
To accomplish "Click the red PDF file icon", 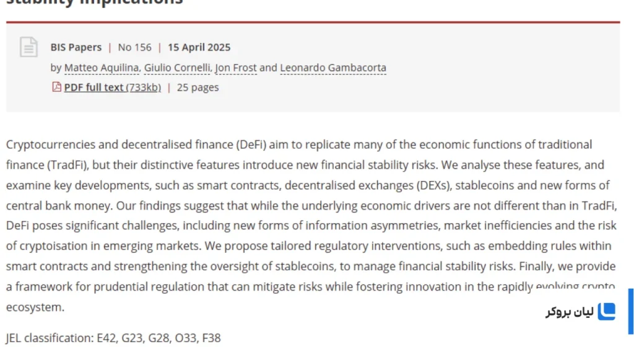I will [x=56, y=87].
